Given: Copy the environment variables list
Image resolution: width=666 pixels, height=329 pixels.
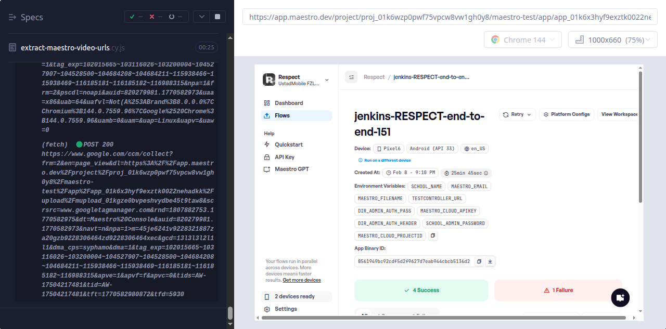Looking at the screenshot, I should click(x=433, y=236).
